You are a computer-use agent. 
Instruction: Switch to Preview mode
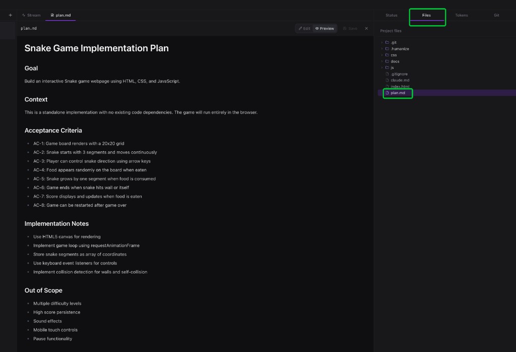325,29
